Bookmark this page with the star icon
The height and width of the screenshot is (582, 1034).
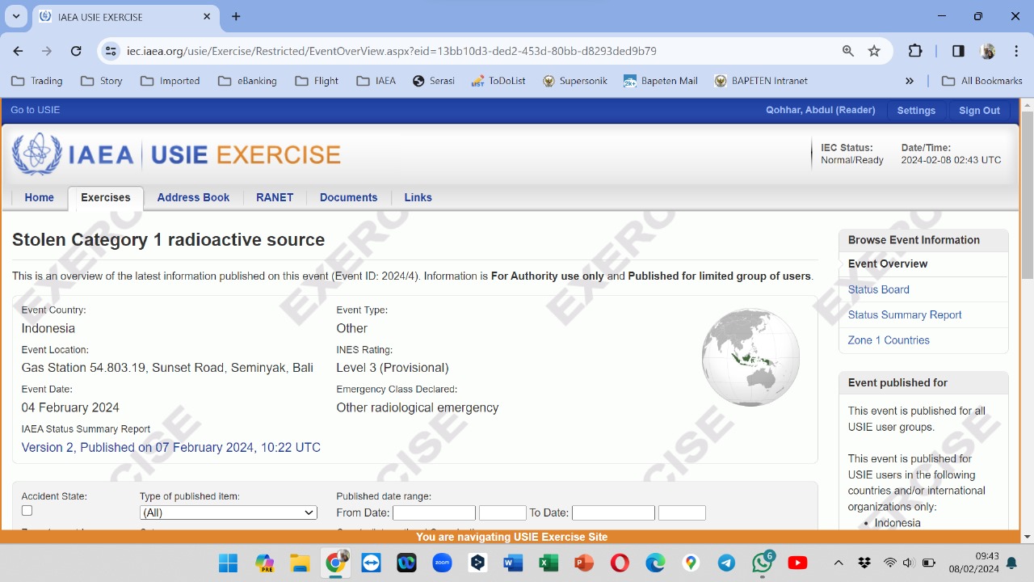coord(874,51)
